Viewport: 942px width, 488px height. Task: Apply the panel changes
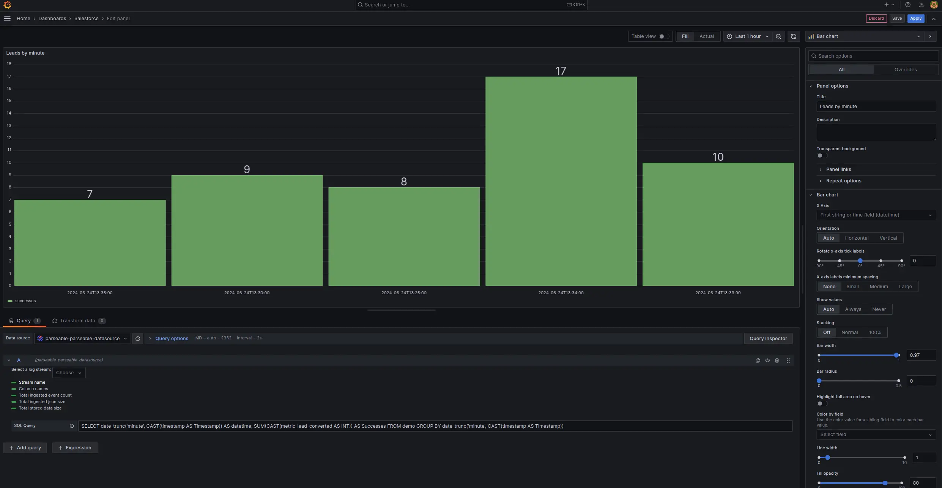click(x=915, y=18)
